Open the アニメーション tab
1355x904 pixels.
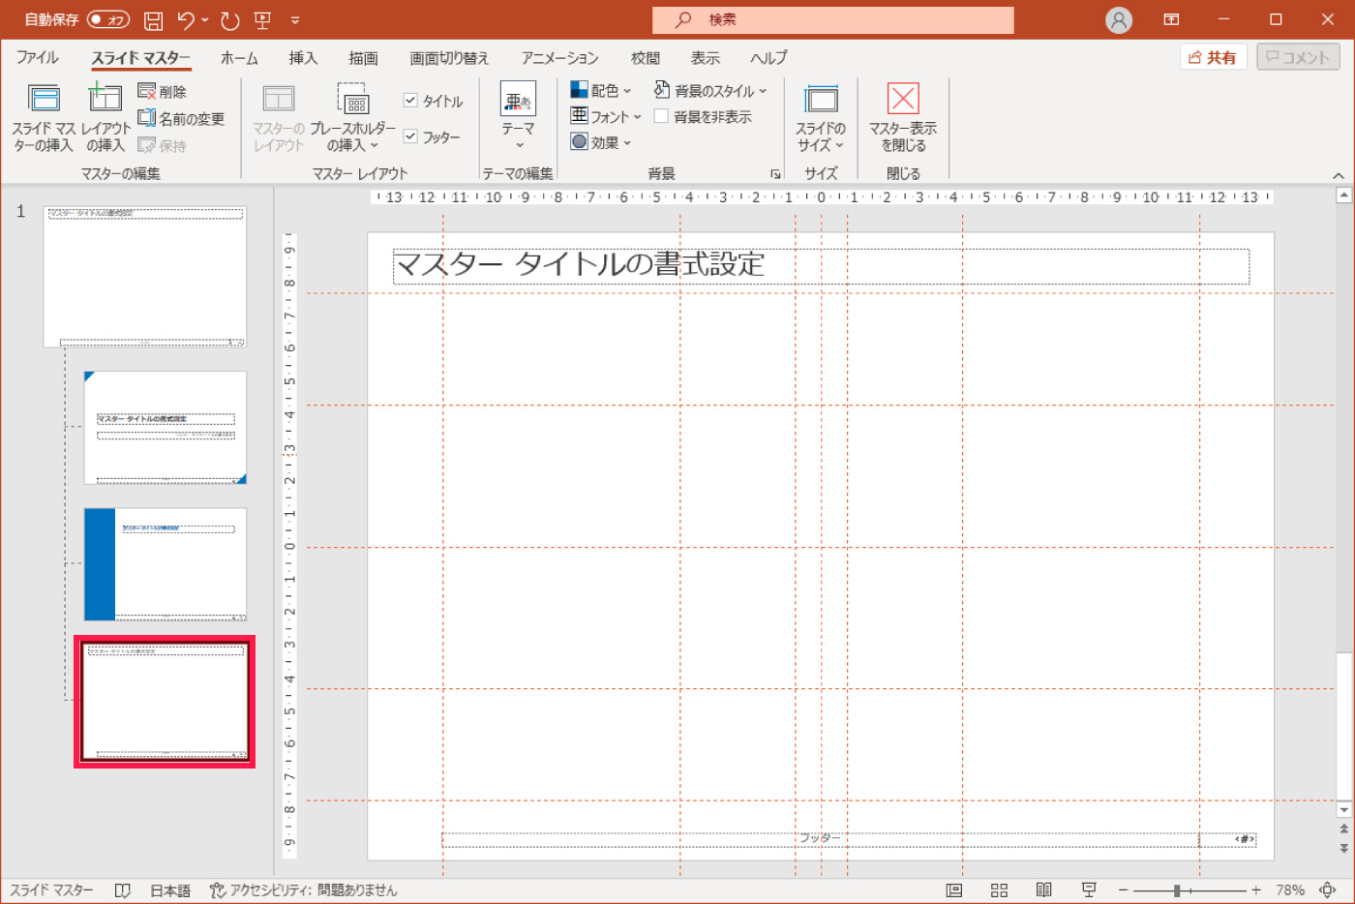559,58
